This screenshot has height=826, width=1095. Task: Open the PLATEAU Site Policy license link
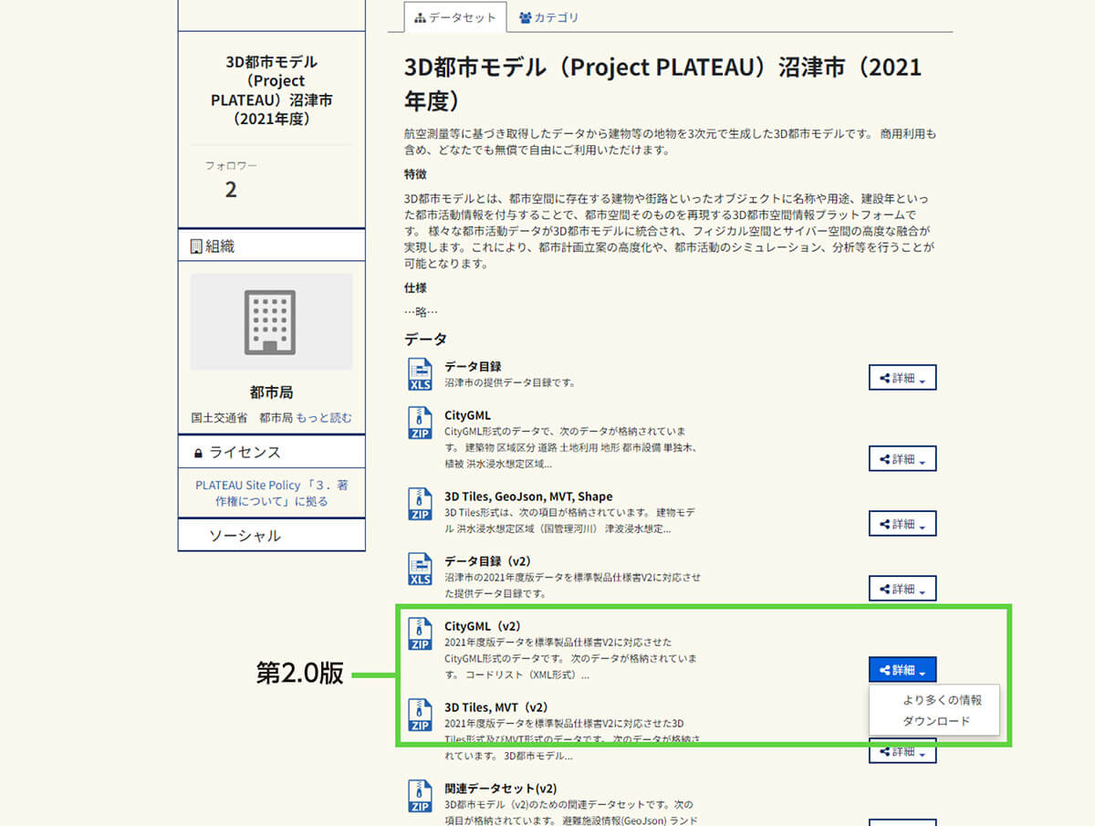(x=271, y=494)
